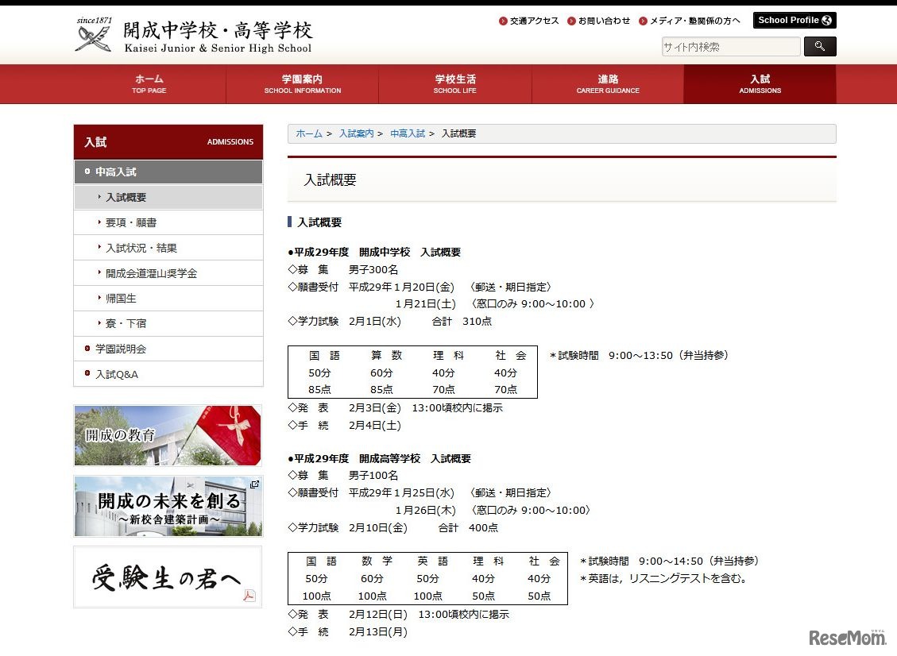This screenshot has height=656, width=897.
Task: Focus the サイト内検索 search field
Action: (730, 46)
